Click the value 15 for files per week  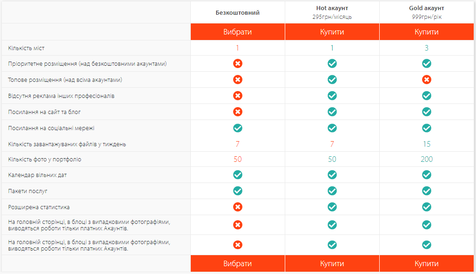click(x=427, y=144)
